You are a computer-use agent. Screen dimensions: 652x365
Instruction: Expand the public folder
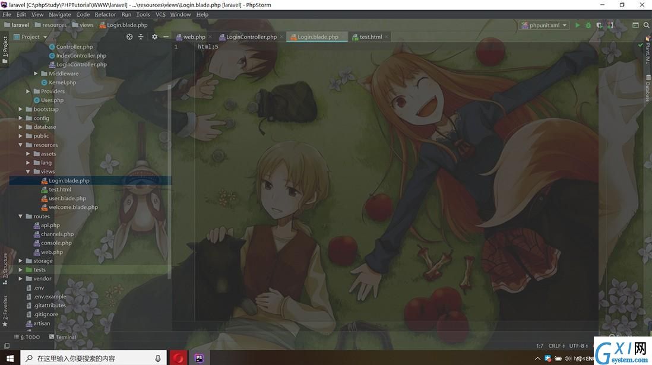point(20,136)
